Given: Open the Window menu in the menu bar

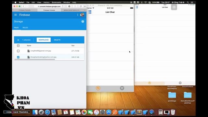Looking at the screenshot, I should click(67, 2).
